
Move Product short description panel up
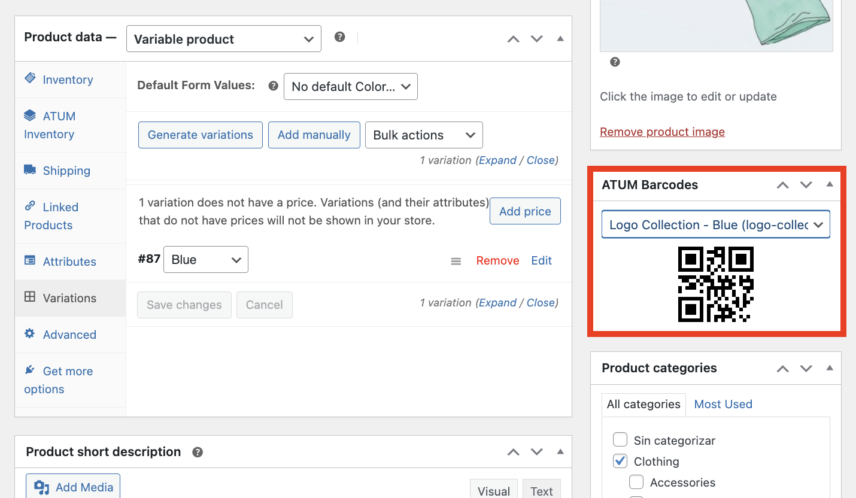click(513, 453)
